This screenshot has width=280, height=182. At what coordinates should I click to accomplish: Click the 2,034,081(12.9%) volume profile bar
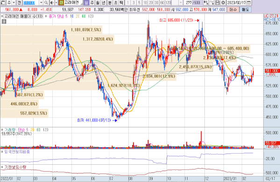[x=88, y=76]
